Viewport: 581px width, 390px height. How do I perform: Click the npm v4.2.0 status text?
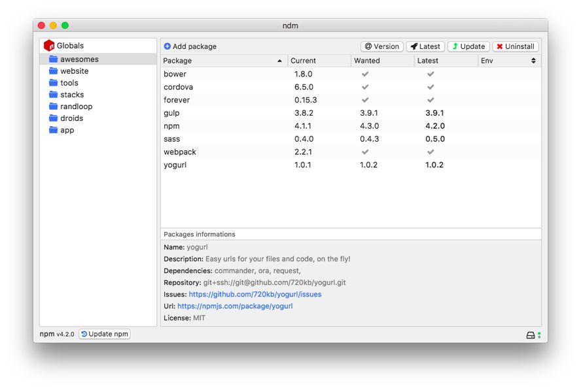[57, 334]
